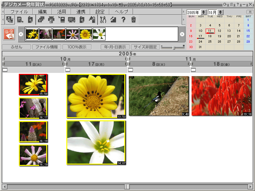Open the 設定 menu
The image size is (255, 191).
100,11
